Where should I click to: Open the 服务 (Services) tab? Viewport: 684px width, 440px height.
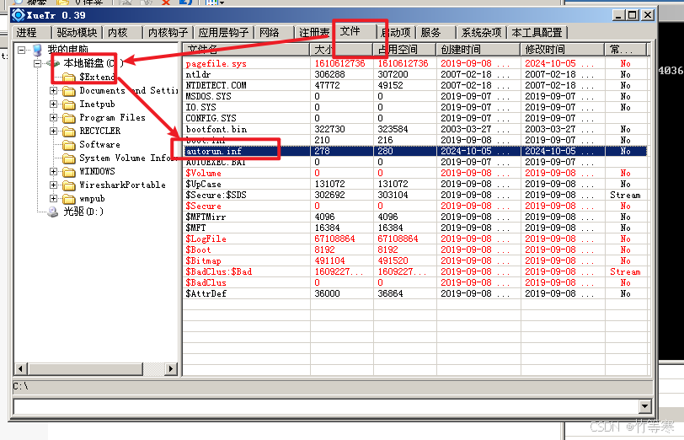(x=430, y=33)
